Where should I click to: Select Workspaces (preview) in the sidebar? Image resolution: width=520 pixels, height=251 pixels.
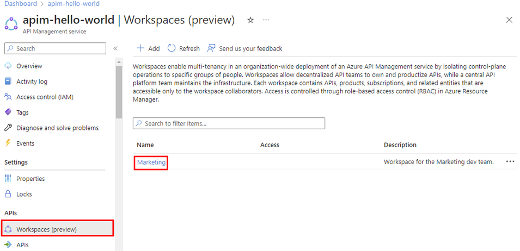[x=58, y=229]
